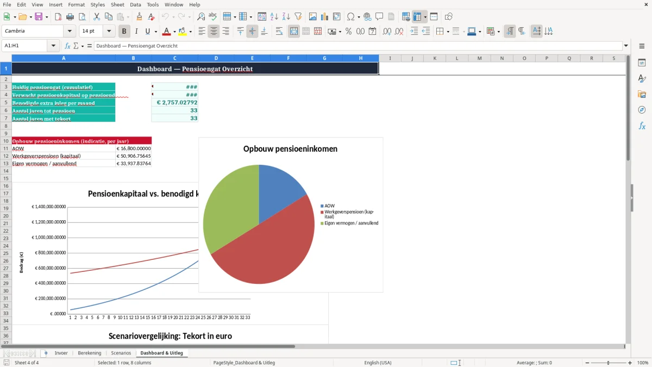
Task: Cut selection with the scissors icon
Action: [96, 17]
